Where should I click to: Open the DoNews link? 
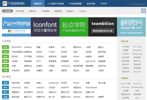coord(28,47)
